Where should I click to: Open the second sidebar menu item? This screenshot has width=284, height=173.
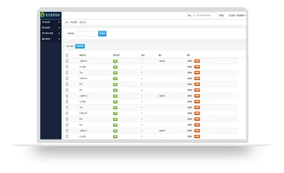[x=51, y=28]
